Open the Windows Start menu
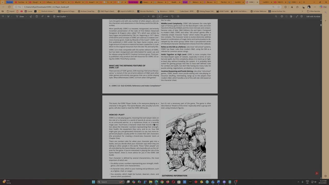329x185 pixels. [x=94, y=182]
